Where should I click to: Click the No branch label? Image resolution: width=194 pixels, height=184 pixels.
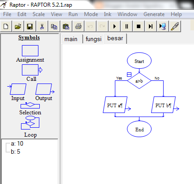tap(157, 78)
